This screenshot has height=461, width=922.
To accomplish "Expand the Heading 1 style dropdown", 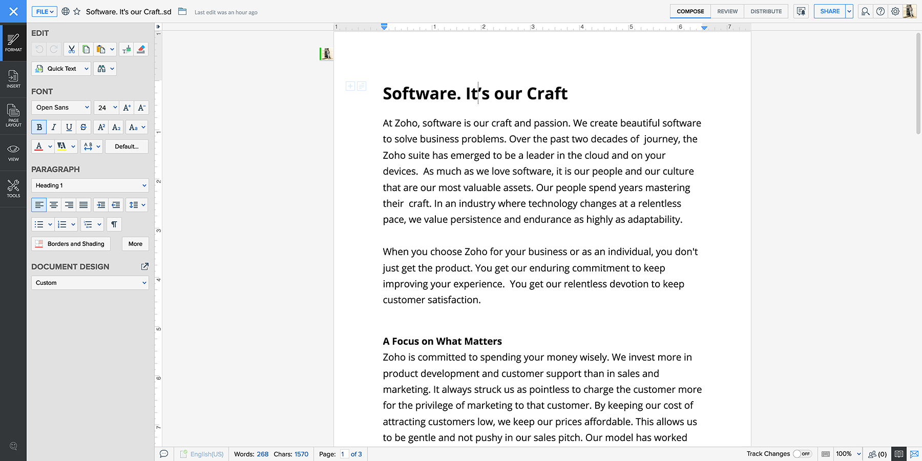I will pyautogui.click(x=90, y=185).
